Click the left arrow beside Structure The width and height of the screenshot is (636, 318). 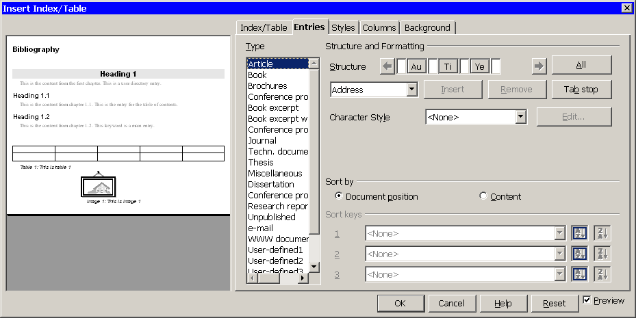[x=387, y=66]
